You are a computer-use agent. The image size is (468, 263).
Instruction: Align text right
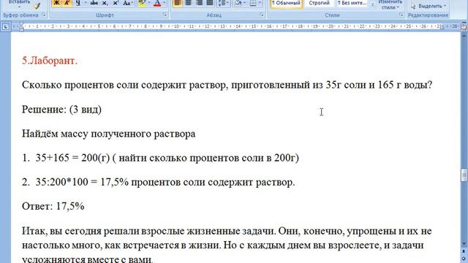click(199, 3)
